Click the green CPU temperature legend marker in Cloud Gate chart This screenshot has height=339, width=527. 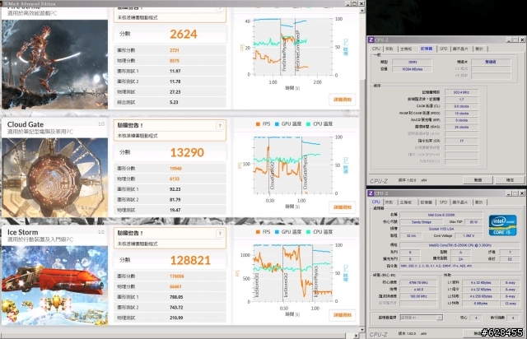coord(309,124)
